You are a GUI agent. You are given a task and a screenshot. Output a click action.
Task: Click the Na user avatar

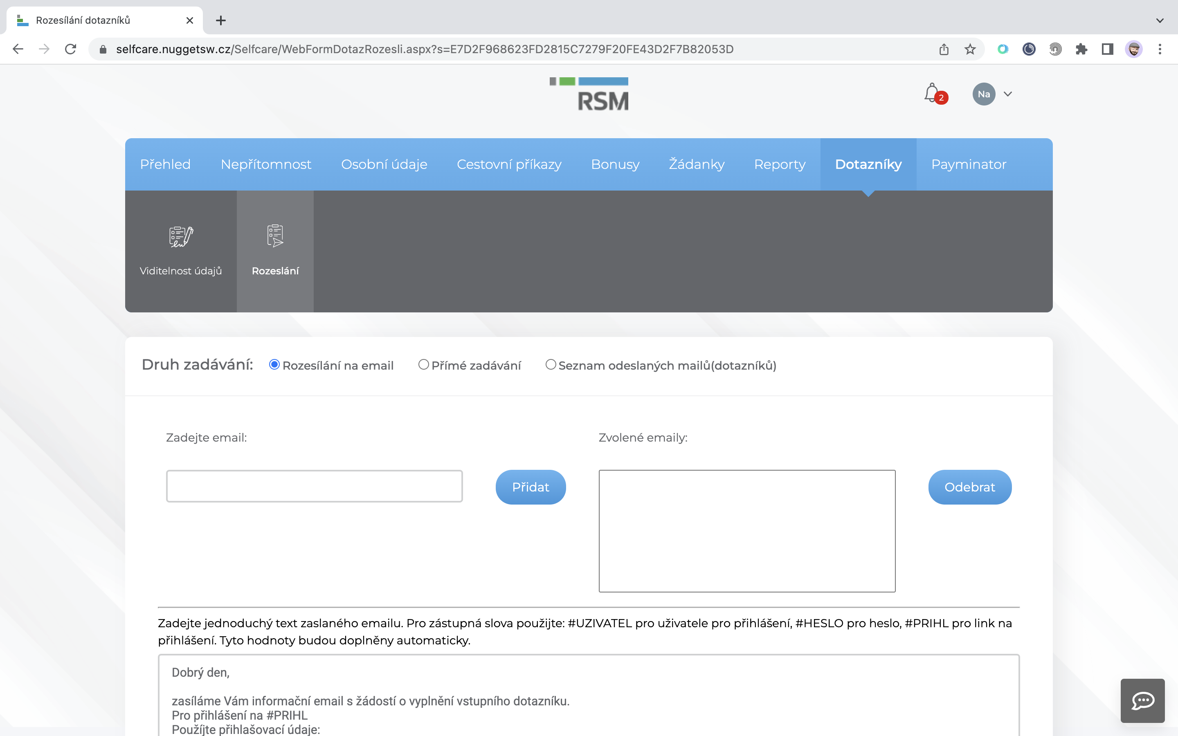[984, 94]
